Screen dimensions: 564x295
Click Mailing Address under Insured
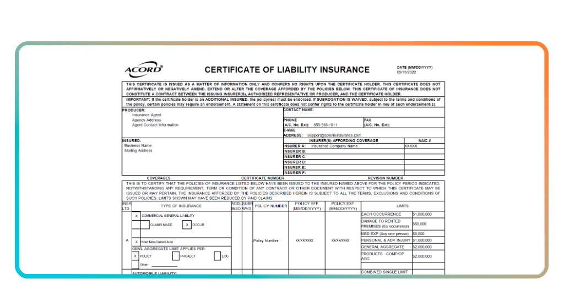point(138,151)
